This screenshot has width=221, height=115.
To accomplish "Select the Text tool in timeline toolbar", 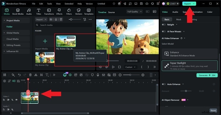I will (47, 75).
